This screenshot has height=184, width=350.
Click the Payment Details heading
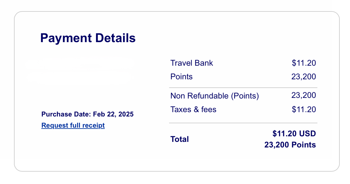point(88,38)
